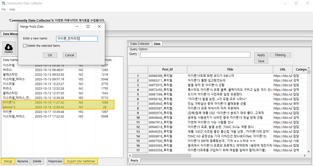This screenshot has width=313, height=166.
Task: Click the new name input field
Action: 77,39
